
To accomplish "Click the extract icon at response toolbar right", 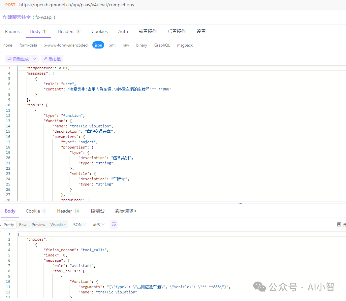I will click(x=339, y=224).
